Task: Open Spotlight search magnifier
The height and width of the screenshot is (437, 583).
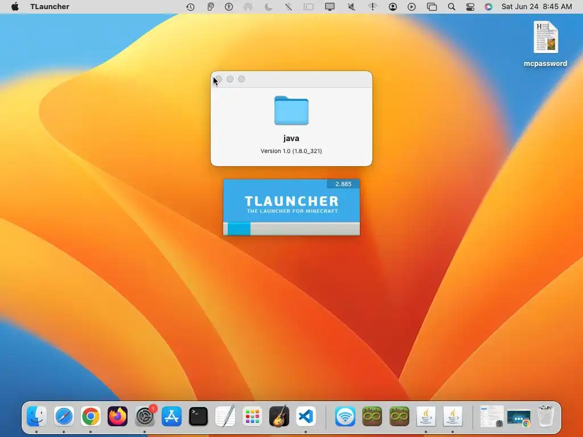Action: coord(451,7)
